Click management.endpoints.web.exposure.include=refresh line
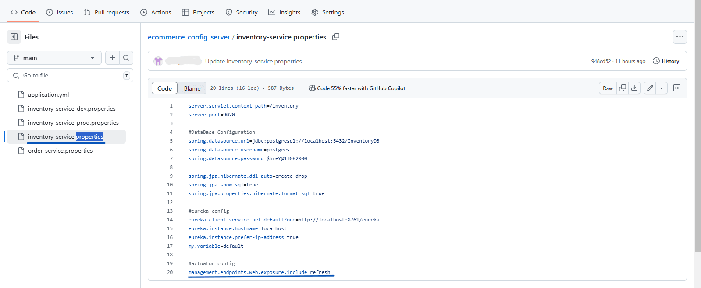Screen dimensions: 701x288 pyautogui.click(x=259, y=272)
